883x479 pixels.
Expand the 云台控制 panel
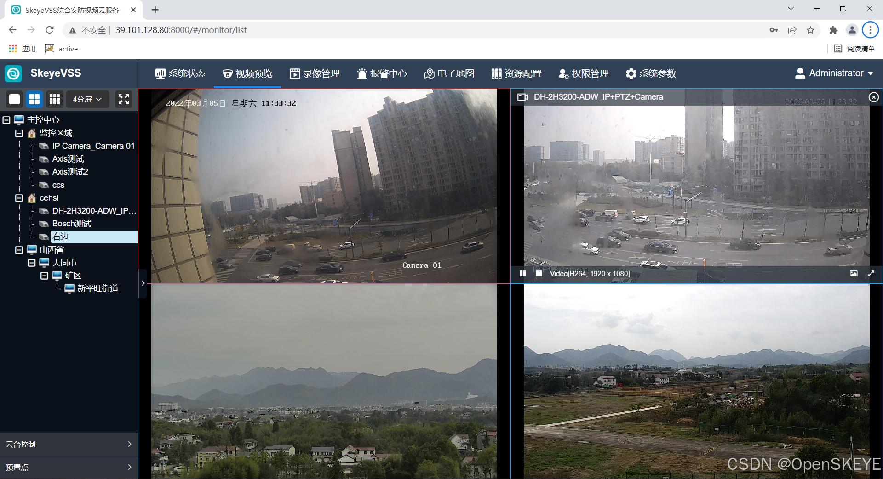pyautogui.click(x=69, y=444)
